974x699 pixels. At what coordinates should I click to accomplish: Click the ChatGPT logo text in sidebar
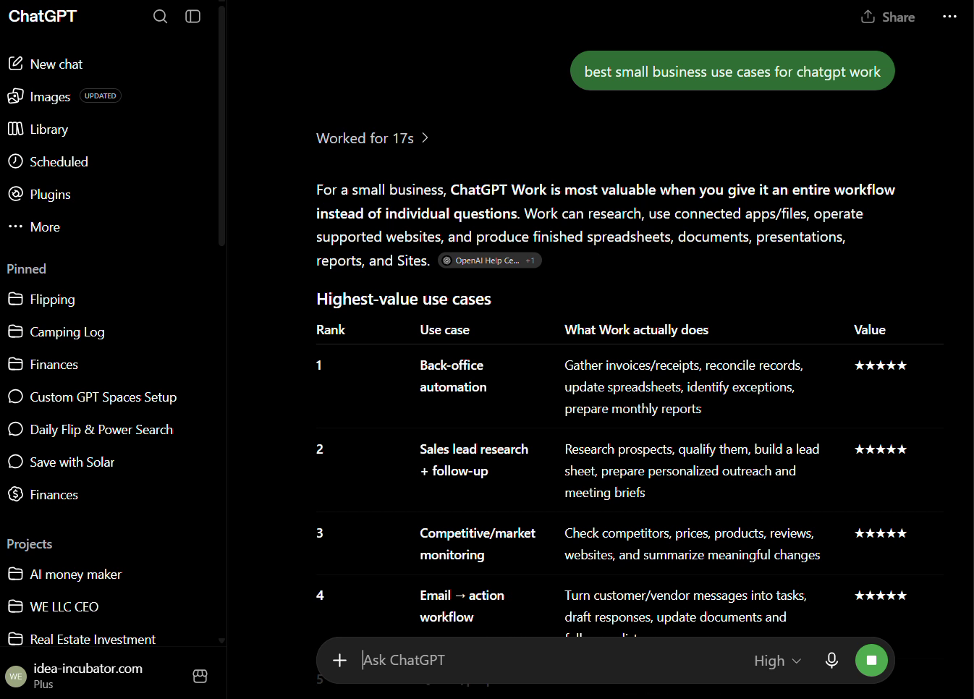tap(42, 16)
